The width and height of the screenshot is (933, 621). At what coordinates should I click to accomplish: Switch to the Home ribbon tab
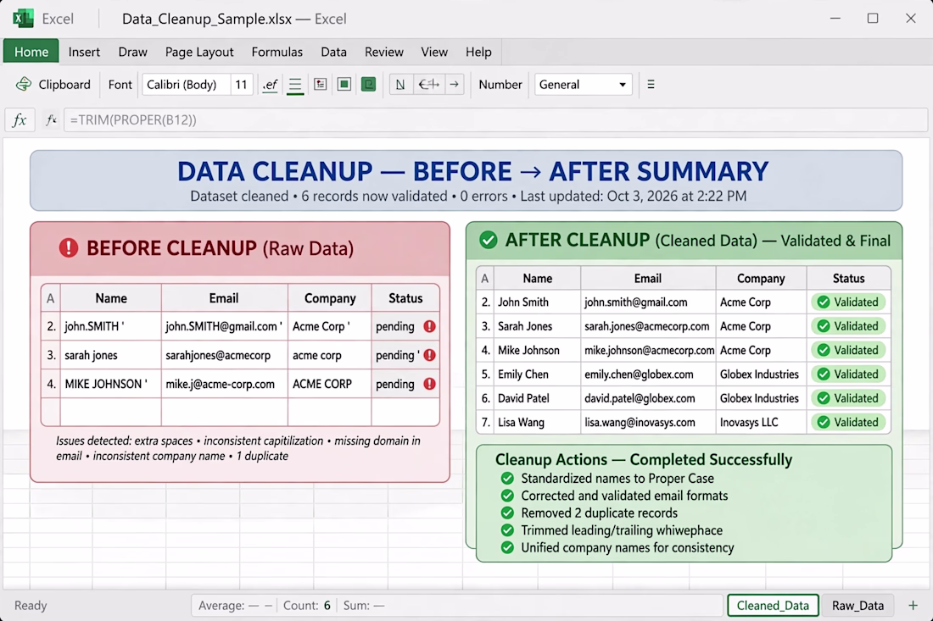[31, 52]
